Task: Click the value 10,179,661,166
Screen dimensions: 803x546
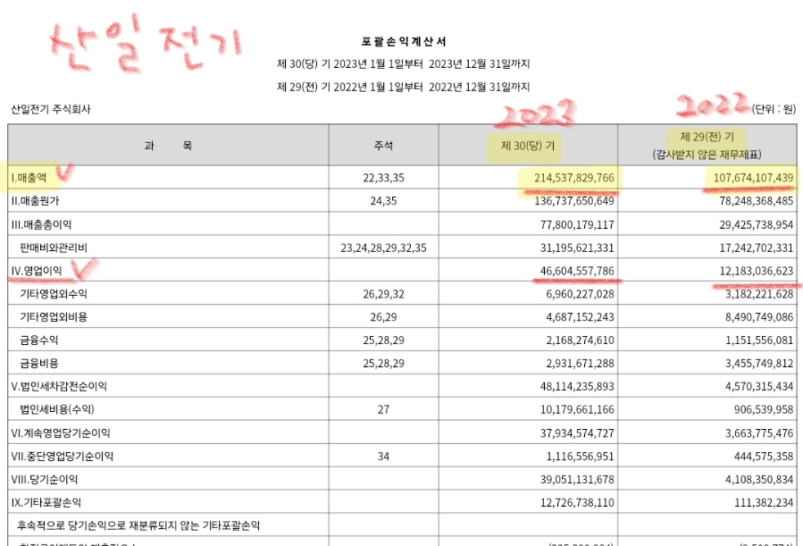Action: click(577, 409)
